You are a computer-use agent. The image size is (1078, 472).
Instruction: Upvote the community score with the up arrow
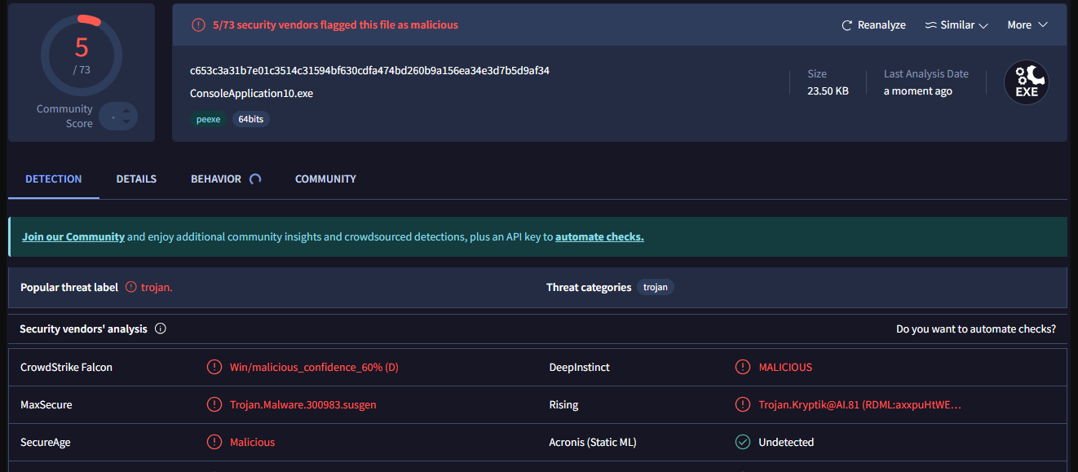point(126,109)
